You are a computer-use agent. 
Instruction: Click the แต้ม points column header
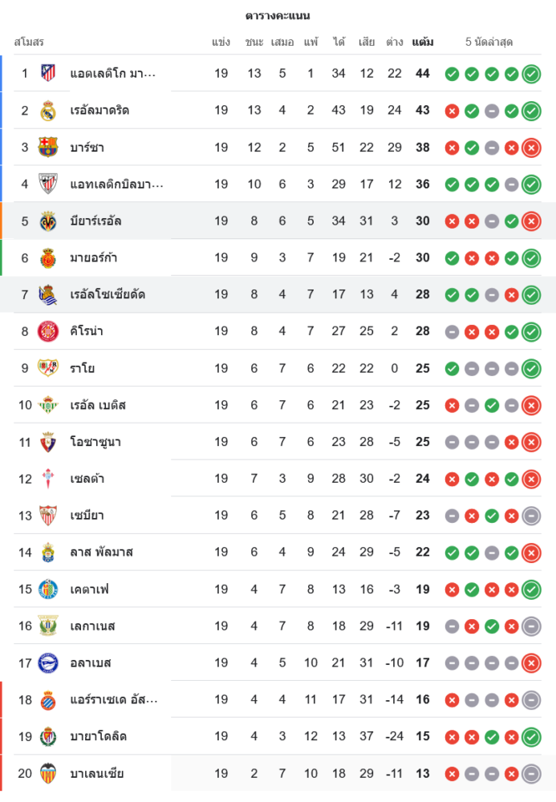click(x=422, y=42)
